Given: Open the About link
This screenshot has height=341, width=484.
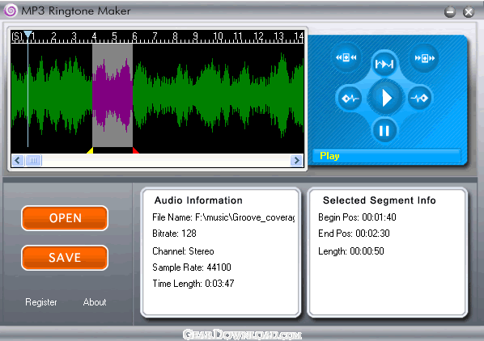Looking at the screenshot, I should (95, 302).
